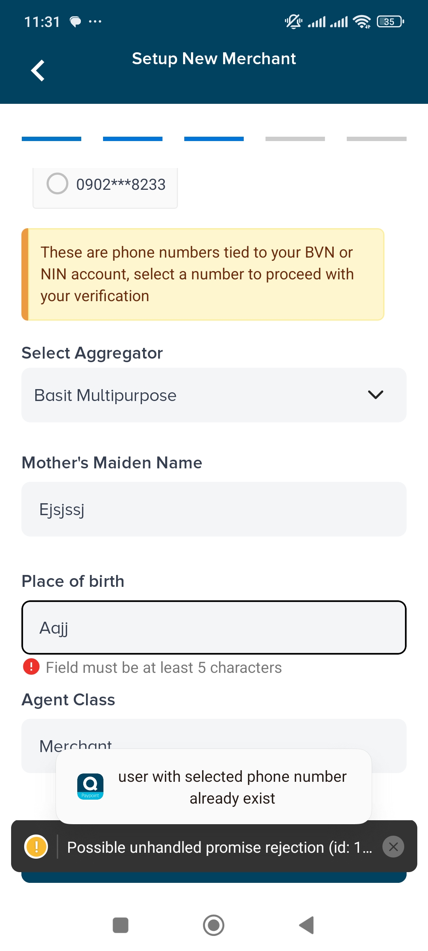This screenshot has height=951, width=428.
Task: Tap the Paypoint logo in toast
Action: [x=90, y=787]
